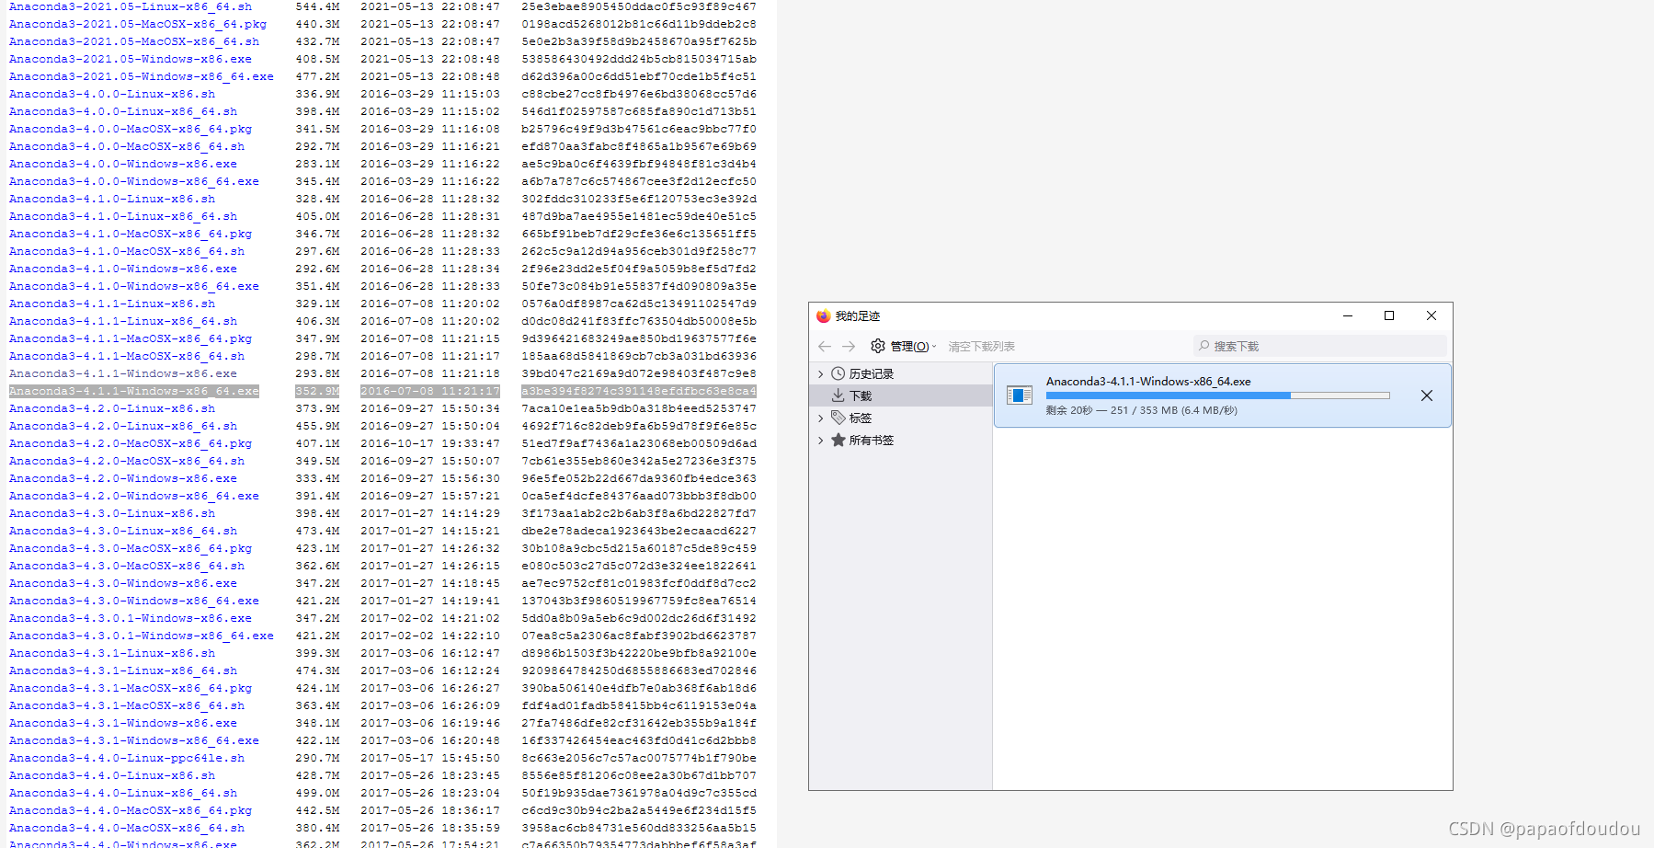The image size is (1654, 848).
Task: Open the Anaconda3-4.3.0.1-Windows-x86.exe link
Action: click(131, 618)
